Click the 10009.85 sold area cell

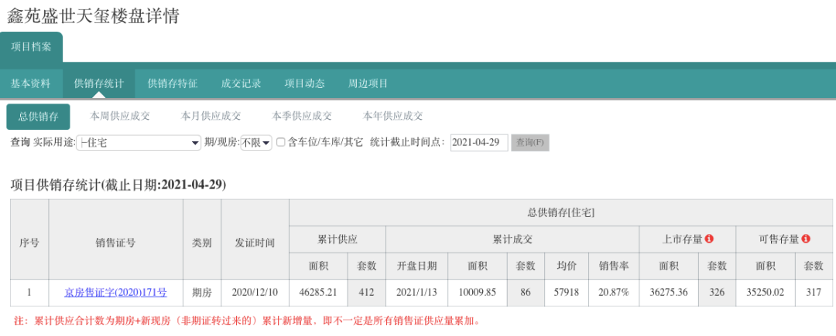478,293
